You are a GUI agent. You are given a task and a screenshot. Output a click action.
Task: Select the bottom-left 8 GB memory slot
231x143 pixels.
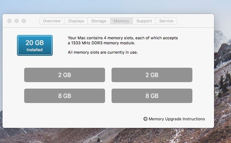tap(65, 96)
